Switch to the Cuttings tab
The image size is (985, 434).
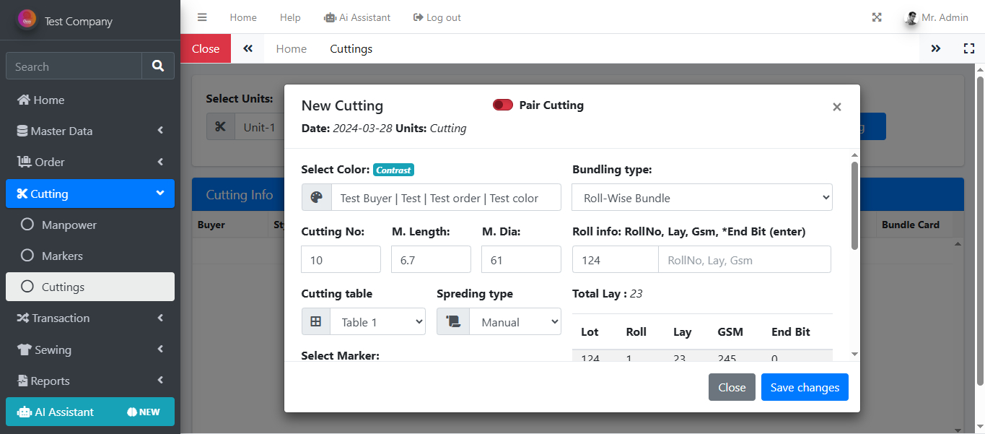coord(351,48)
